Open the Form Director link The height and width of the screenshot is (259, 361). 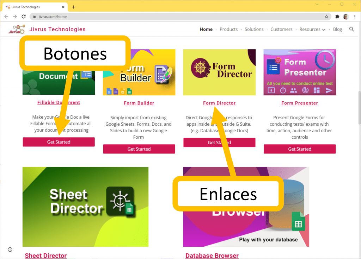click(x=219, y=103)
